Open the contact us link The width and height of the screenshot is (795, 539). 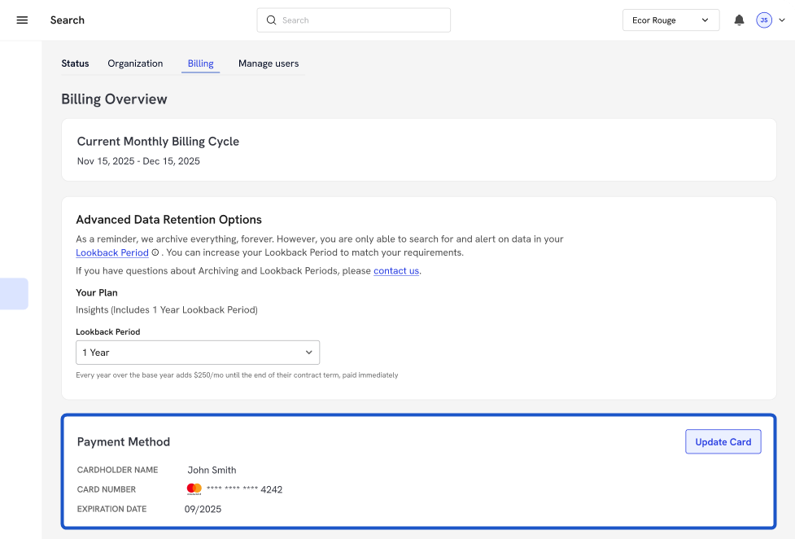click(x=396, y=271)
